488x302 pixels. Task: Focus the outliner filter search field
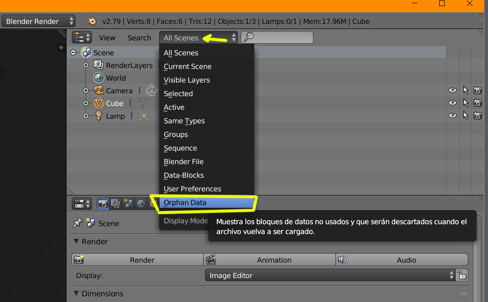277,38
